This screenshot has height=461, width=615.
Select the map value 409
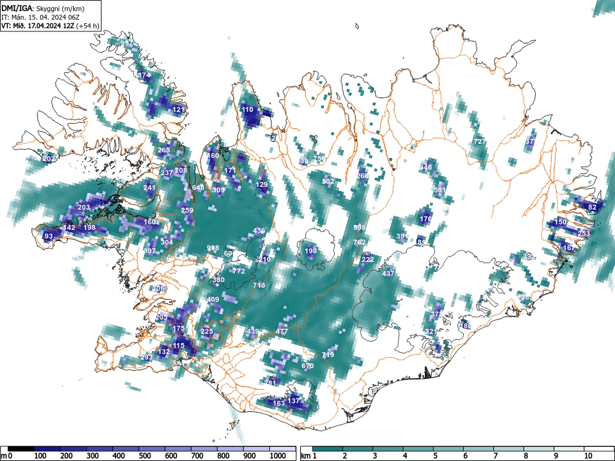tap(213, 299)
